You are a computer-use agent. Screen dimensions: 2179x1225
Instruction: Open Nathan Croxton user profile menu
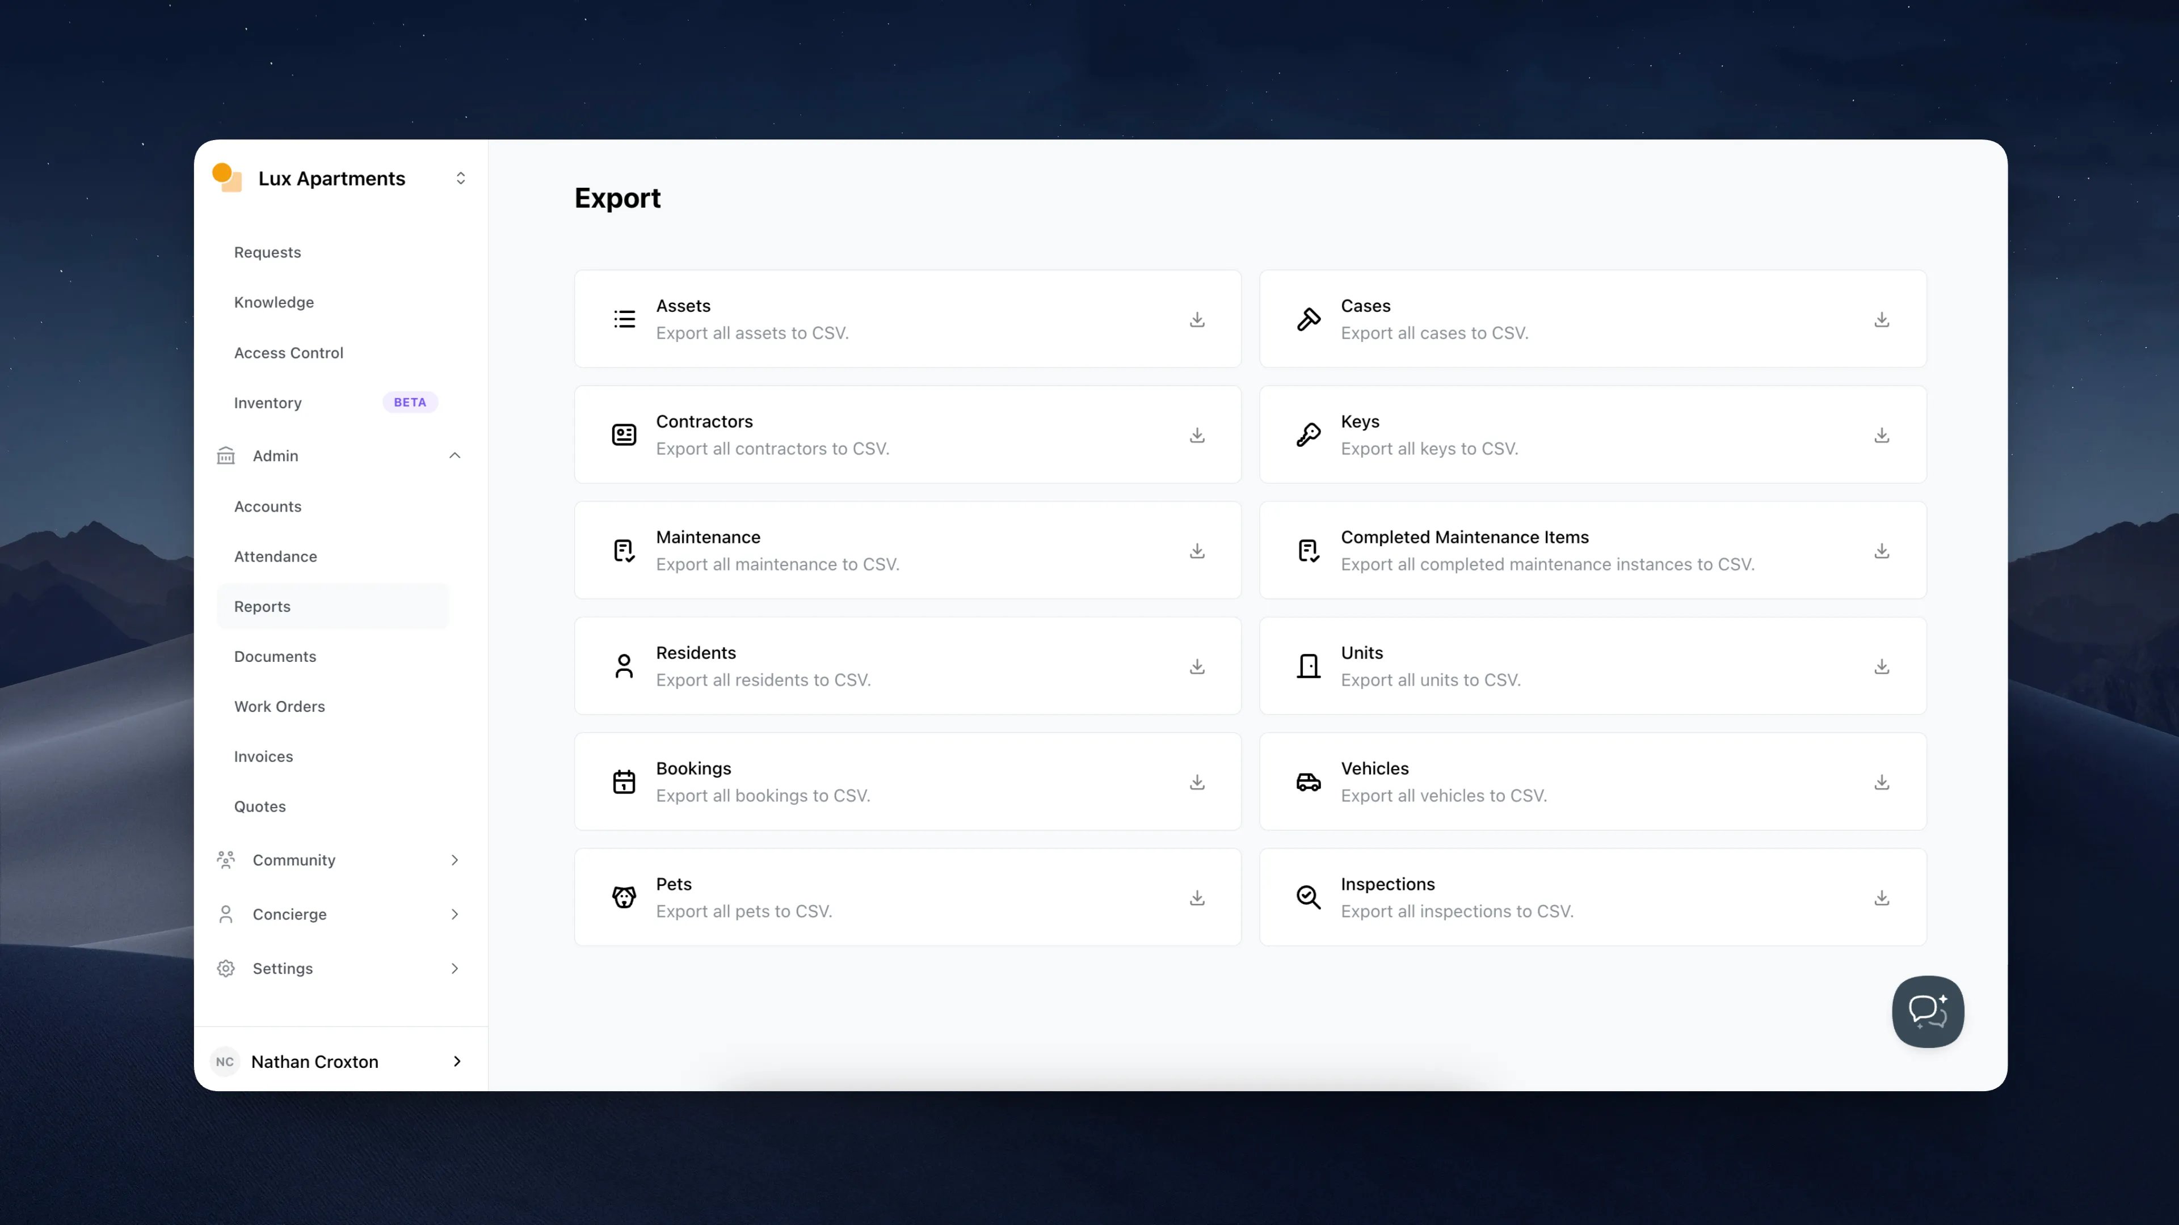tap(338, 1062)
